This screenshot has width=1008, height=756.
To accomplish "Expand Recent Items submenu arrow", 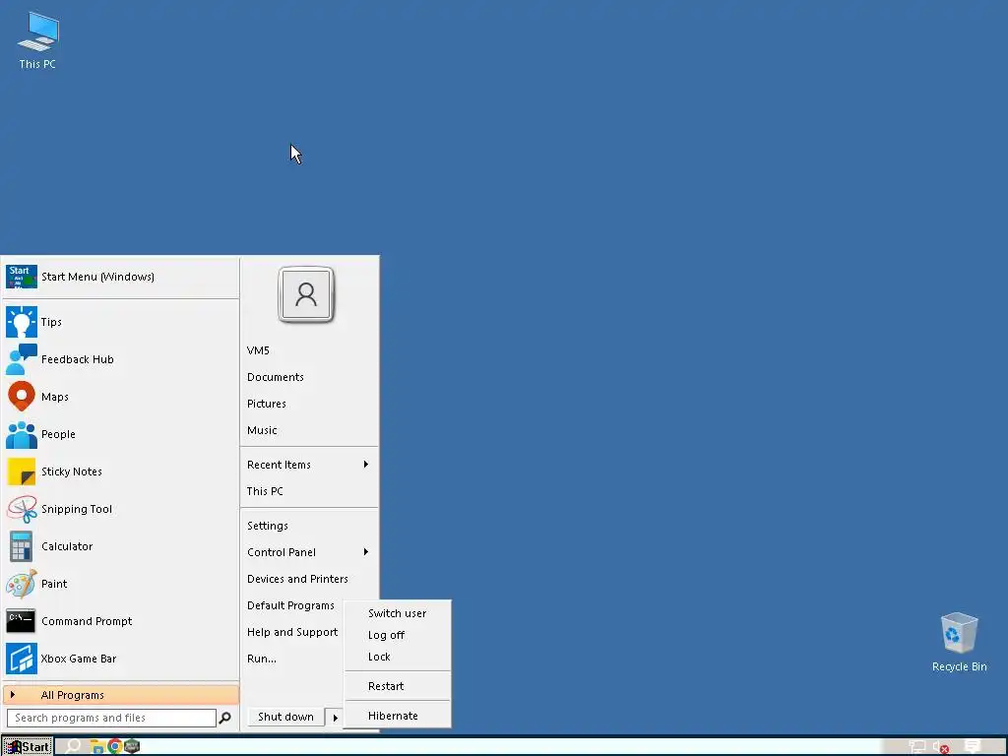I will (x=366, y=465).
